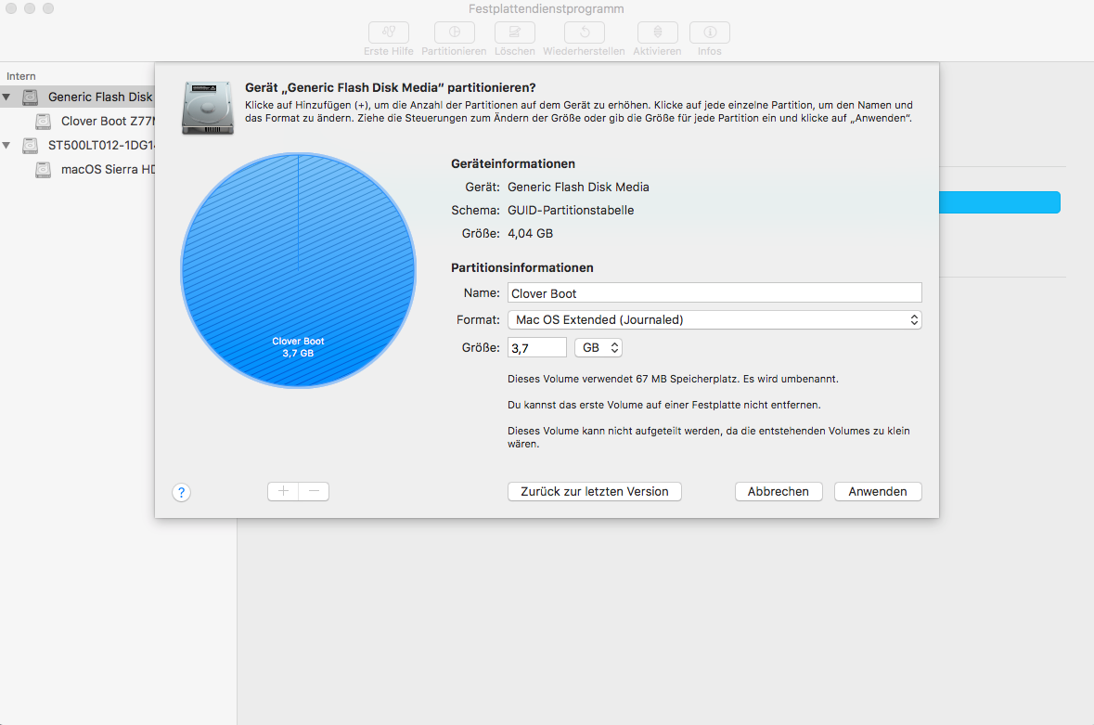Open the Format dropdown Mac OS Extended (Journaled)
This screenshot has width=1094, height=725.
tap(714, 319)
